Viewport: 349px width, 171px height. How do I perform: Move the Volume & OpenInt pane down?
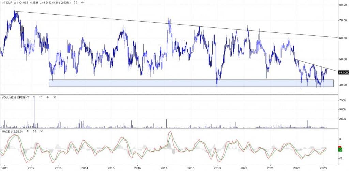tap(47, 97)
